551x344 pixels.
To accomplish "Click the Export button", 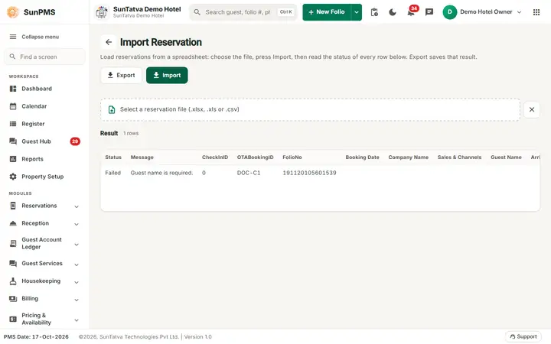I will [121, 75].
